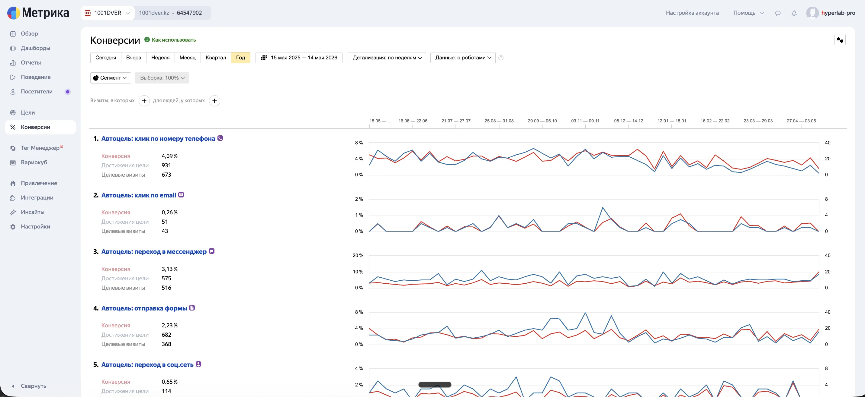This screenshot has height=397, width=865.
Task: Open the Сегмент dropdown
Action: click(111, 78)
